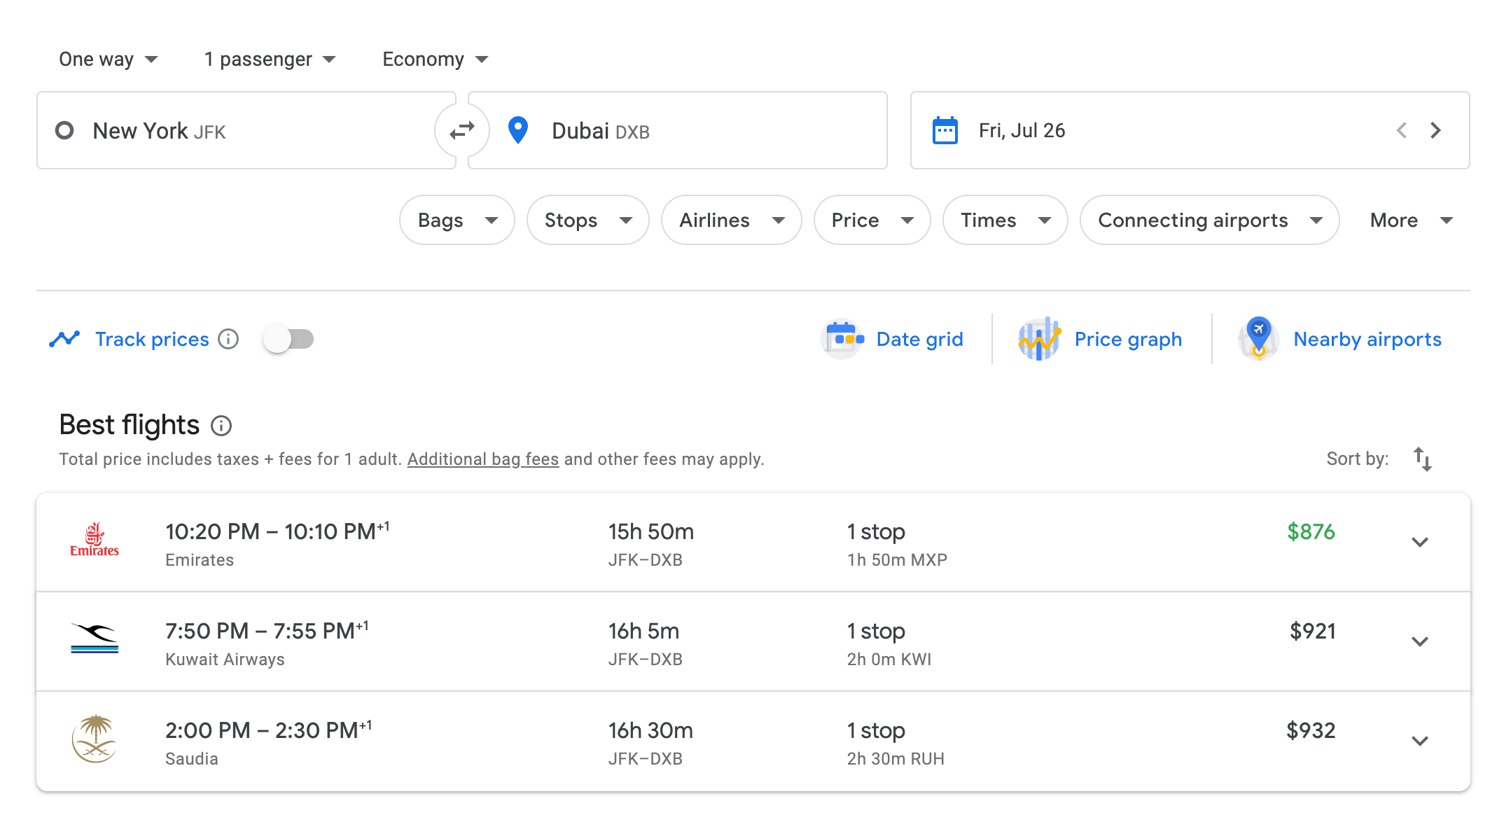Swap origin and destination airports
1497x822 pixels.
(x=461, y=130)
